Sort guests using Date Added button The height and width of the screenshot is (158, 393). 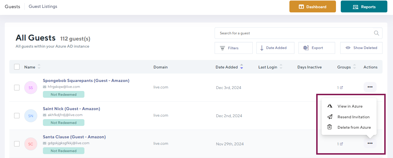click(x=275, y=48)
